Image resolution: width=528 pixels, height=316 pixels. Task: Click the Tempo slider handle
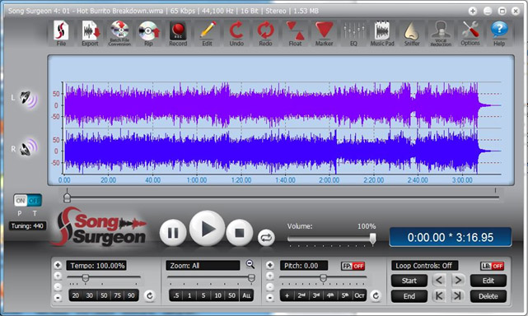point(86,277)
